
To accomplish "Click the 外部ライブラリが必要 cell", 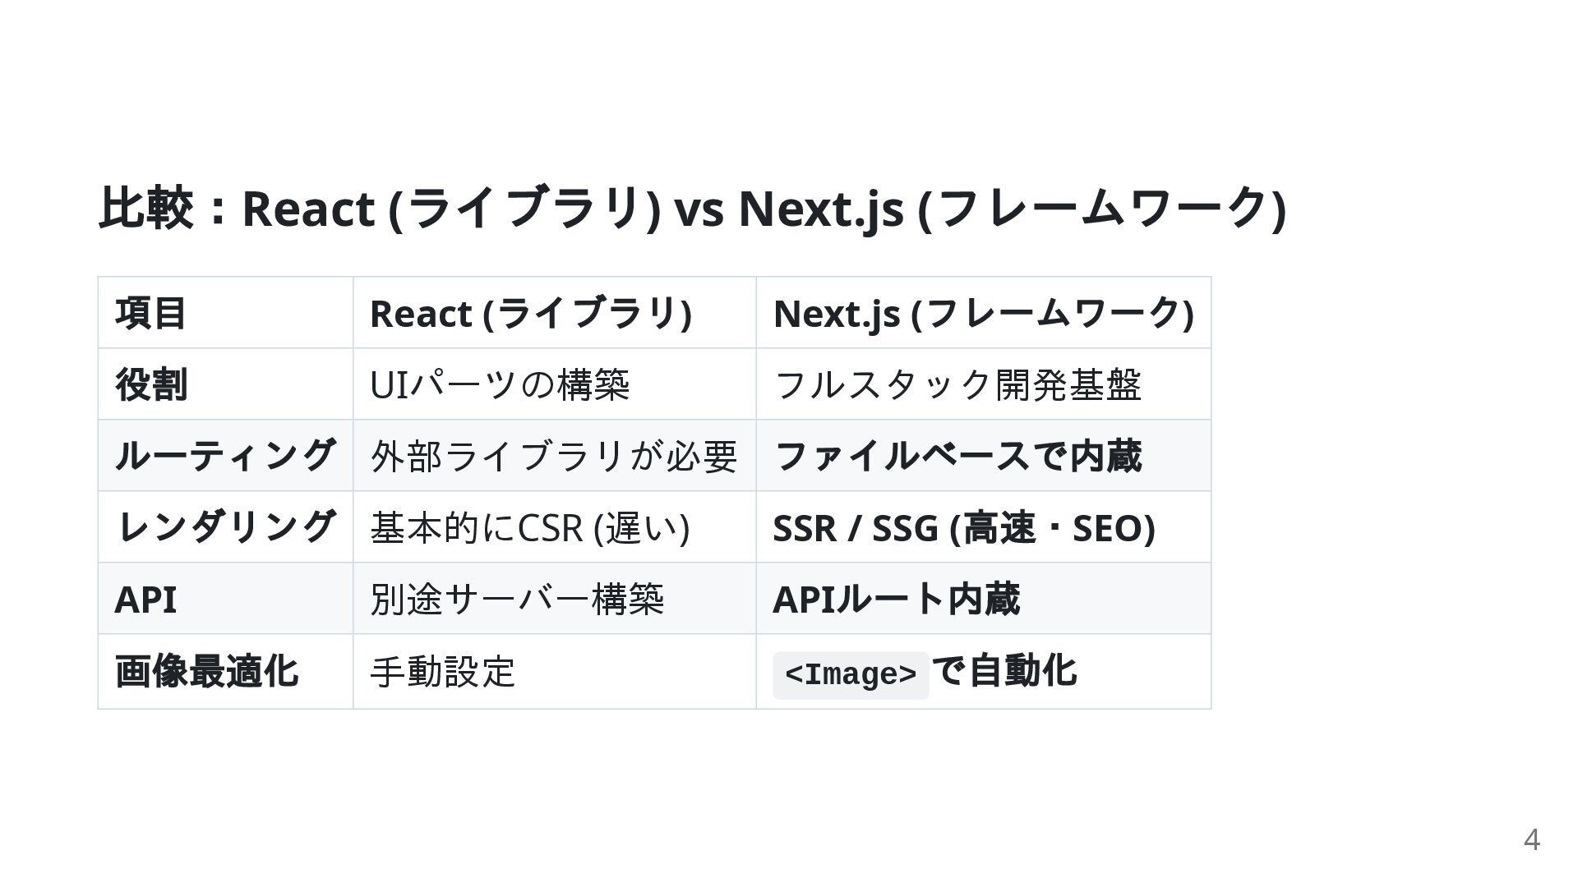I will coord(554,456).
